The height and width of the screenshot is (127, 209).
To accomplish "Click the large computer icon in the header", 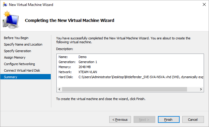I will [x=11, y=20].
